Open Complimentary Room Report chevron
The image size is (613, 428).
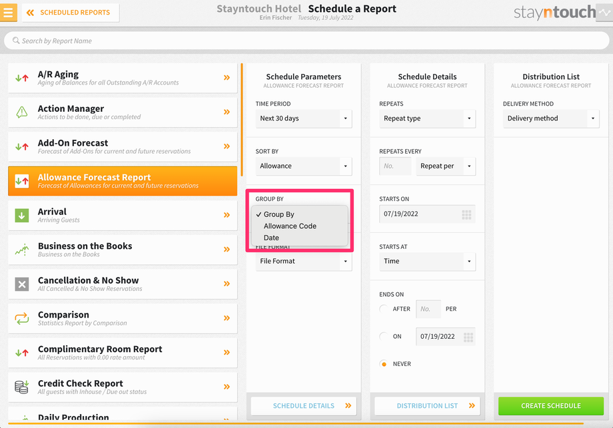(227, 353)
